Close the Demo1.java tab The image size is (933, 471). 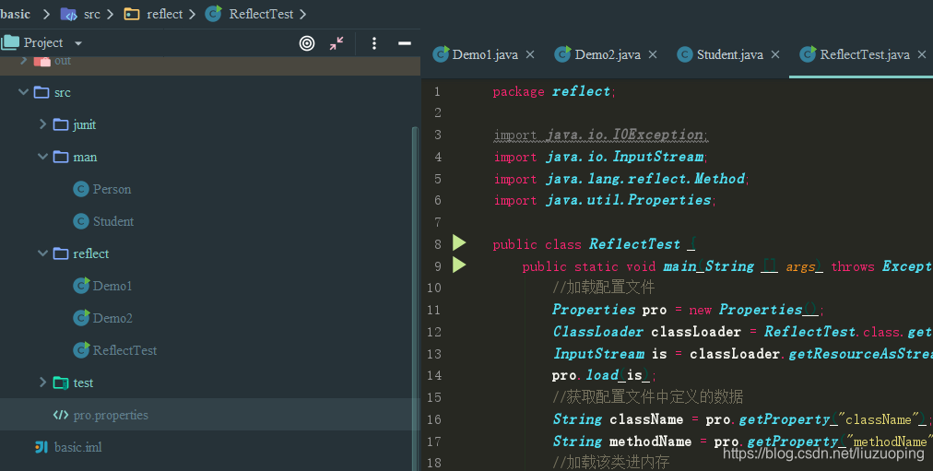530,54
